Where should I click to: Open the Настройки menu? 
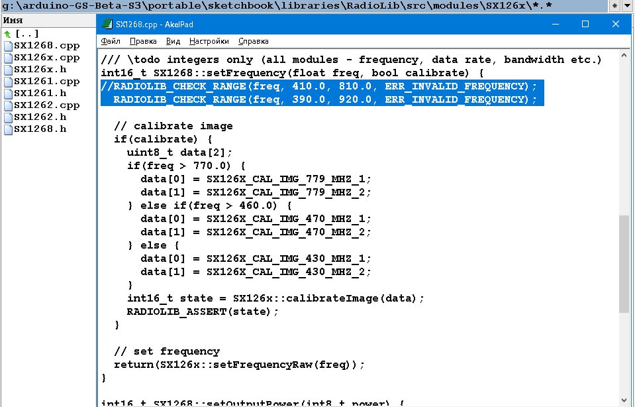(209, 41)
